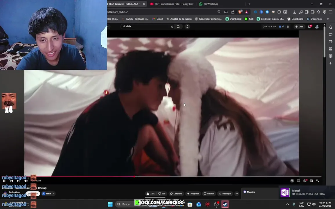Open browser downloads icon

click(x=295, y=12)
